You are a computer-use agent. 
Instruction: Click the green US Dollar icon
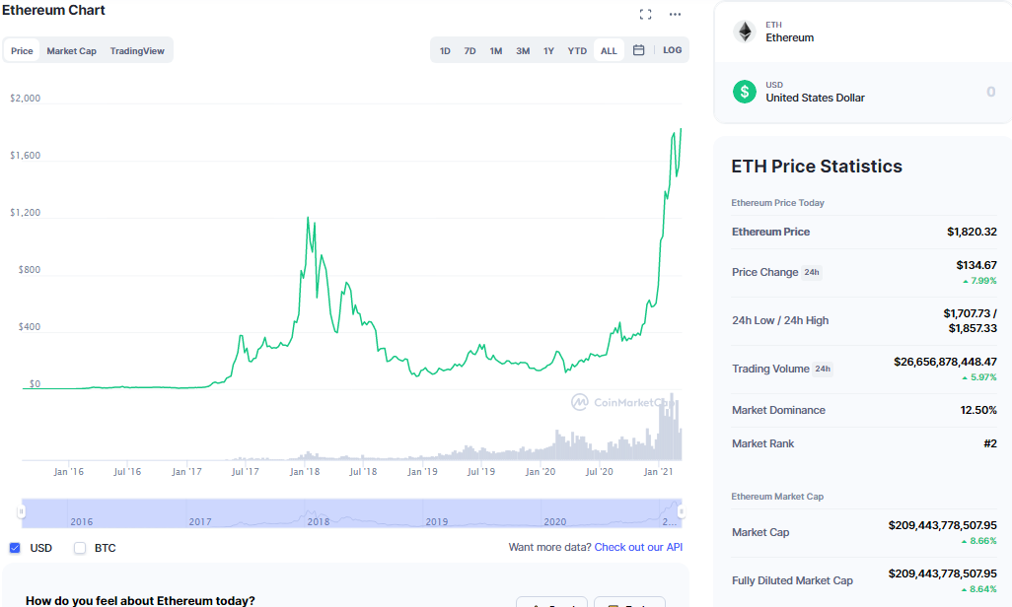click(x=745, y=92)
